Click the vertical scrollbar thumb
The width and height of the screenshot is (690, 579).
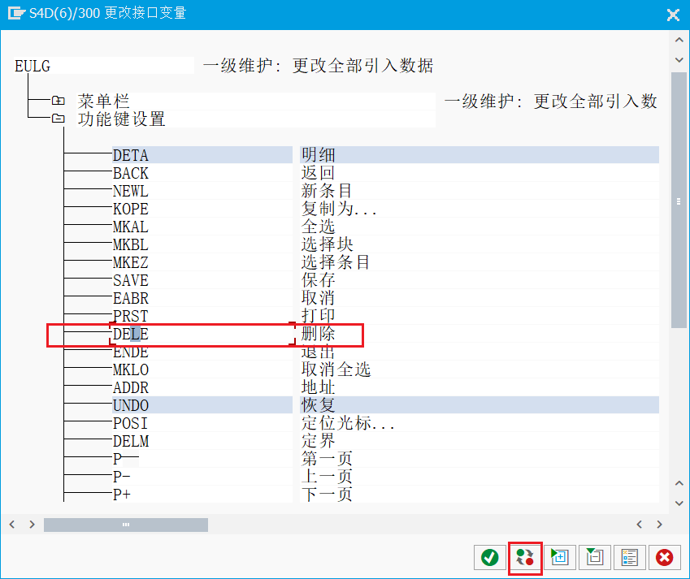[679, 201]
